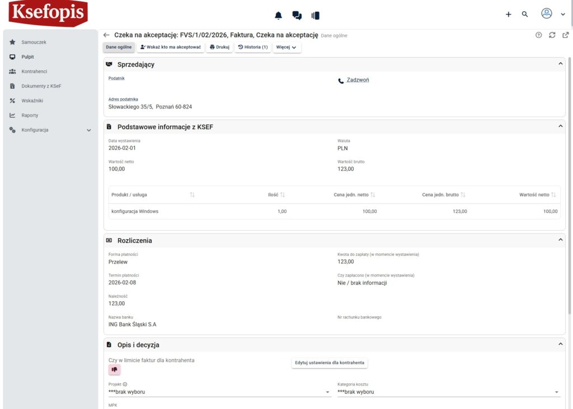Open the search magnifier icon

click(525, 15)
